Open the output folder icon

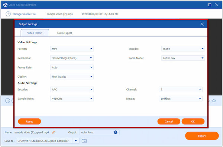click(84, 141)
